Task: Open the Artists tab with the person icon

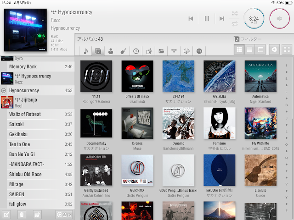Action: point(111,51)
